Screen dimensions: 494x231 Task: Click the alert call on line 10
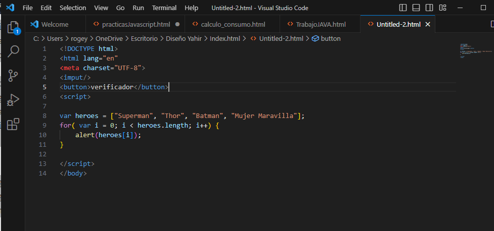point(85,135)
